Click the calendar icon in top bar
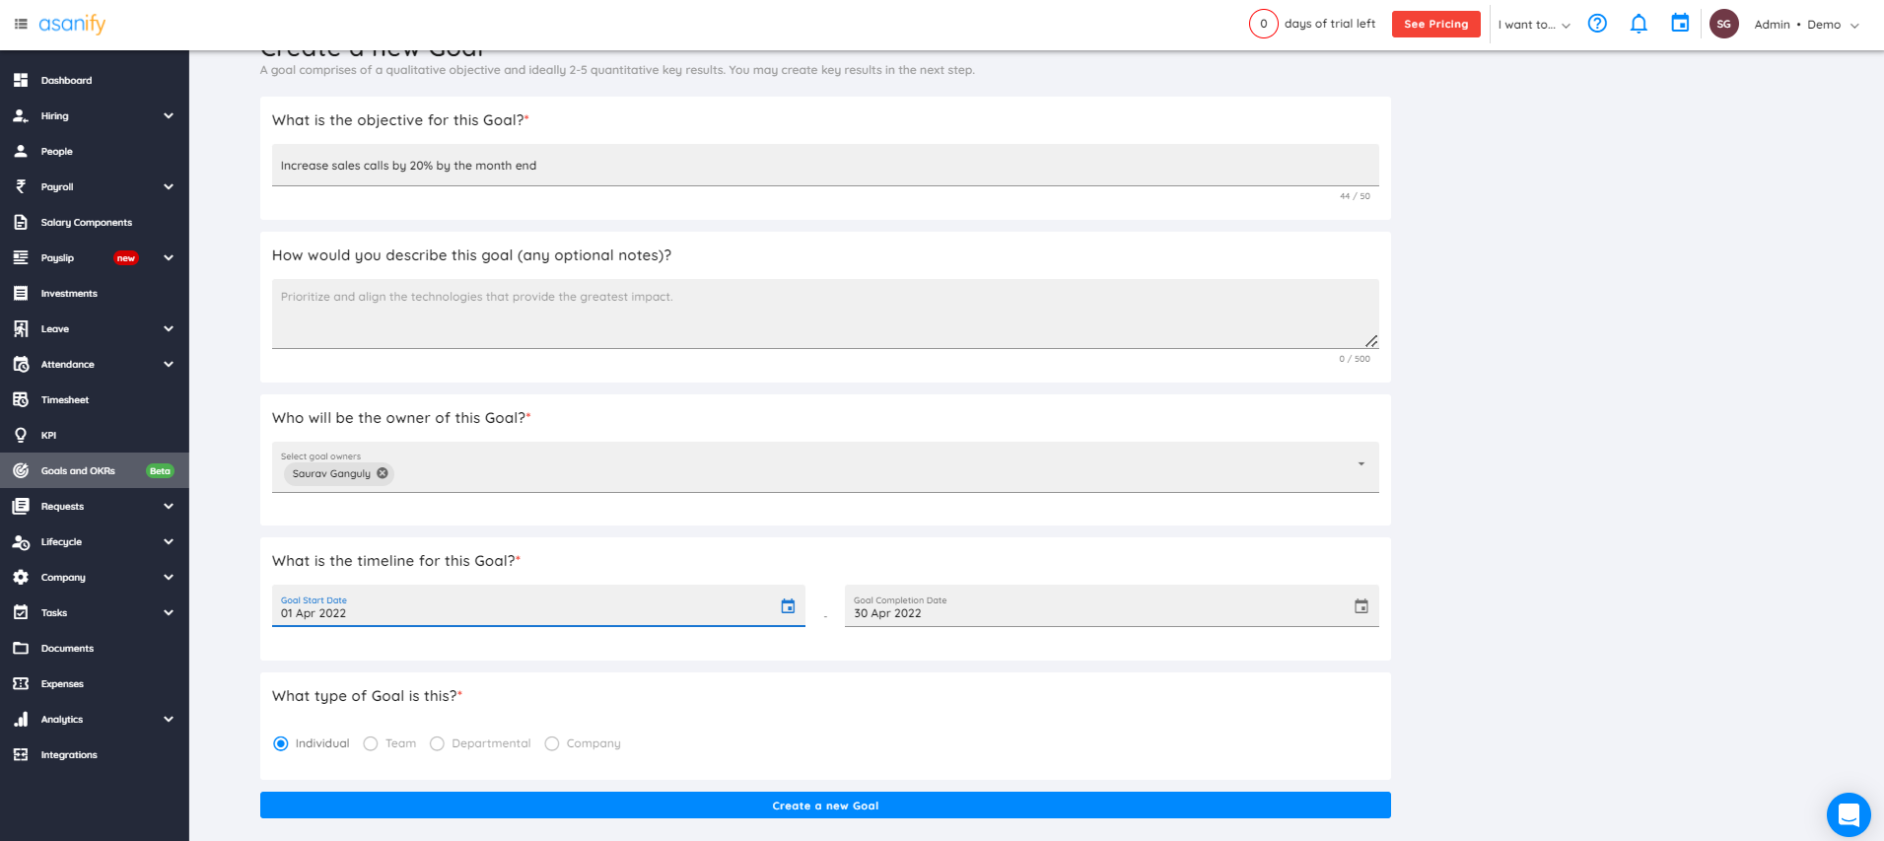 [x=1680, y=24]
